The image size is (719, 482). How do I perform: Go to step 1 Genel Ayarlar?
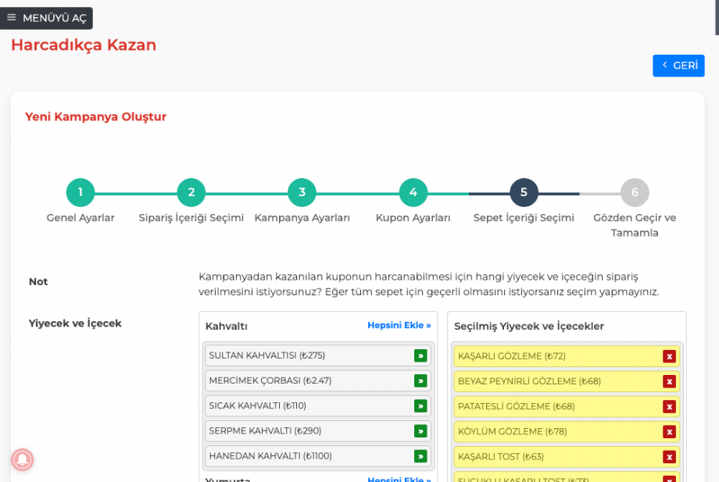pos(80,192)
